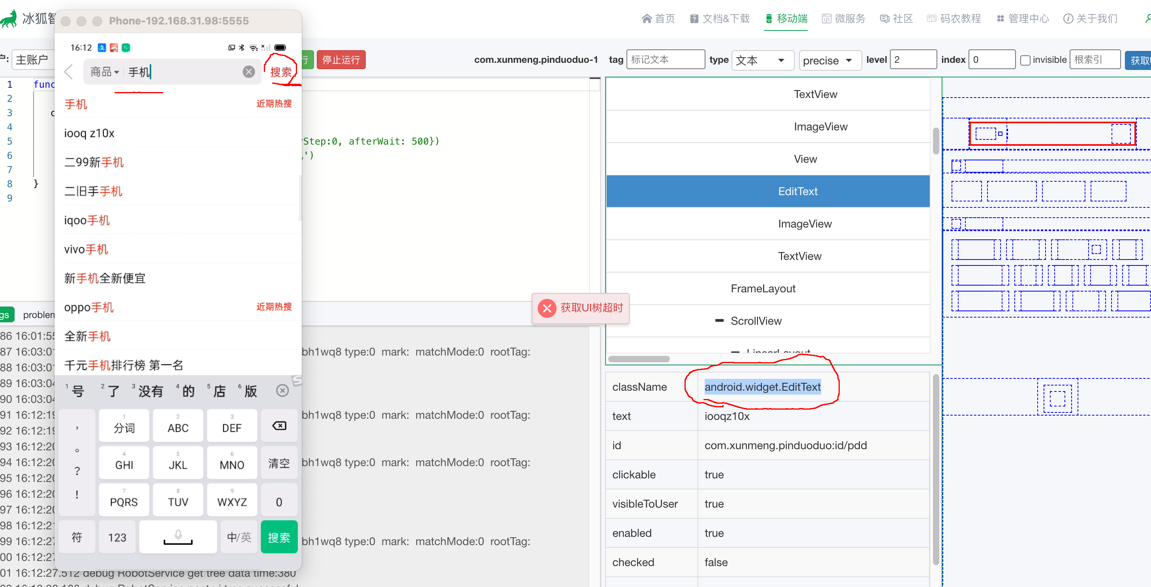Click the android.widget.EditText className value

point(762,387)
